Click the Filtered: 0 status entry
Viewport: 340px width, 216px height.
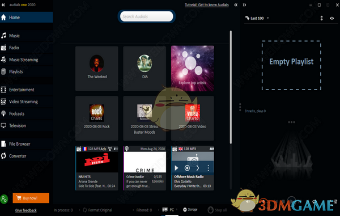pyautogui.click(x=144, y=210)
